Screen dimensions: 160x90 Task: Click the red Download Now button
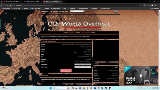pos(66,70)
